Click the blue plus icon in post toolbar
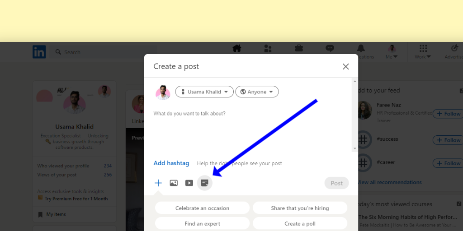This screenshot has width=463, height=231. click(158, 183)
